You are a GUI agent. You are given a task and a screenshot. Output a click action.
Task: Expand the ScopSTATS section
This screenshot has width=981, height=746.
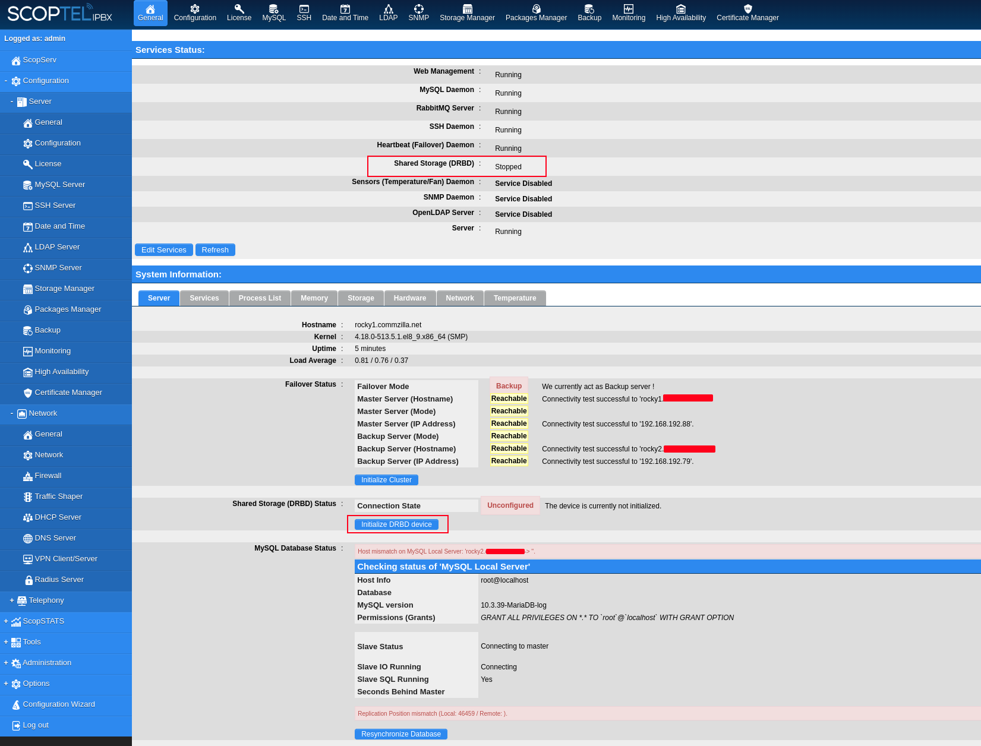pos(6,621)
